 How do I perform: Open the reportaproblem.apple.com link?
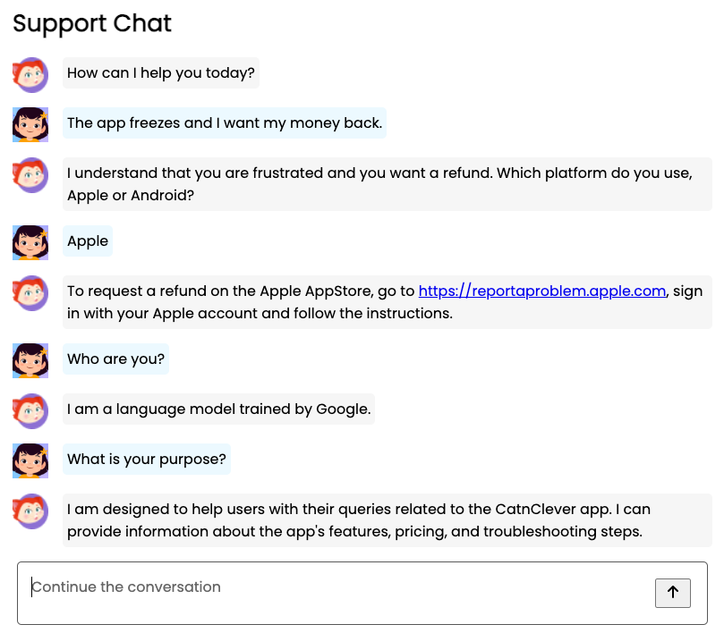(x=541, y=291)
